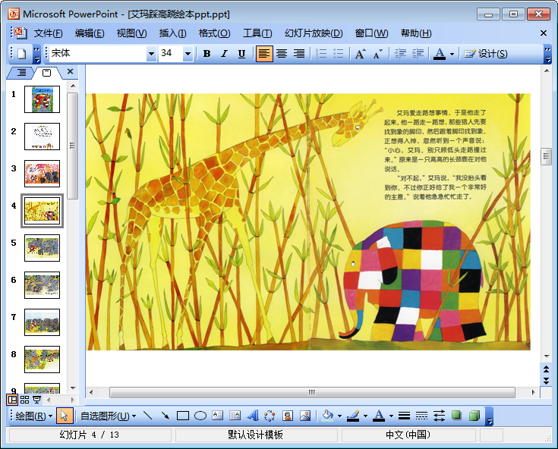Insert Clip Art
This screenshot has height=449, width=558.
(x=288, y=416)
